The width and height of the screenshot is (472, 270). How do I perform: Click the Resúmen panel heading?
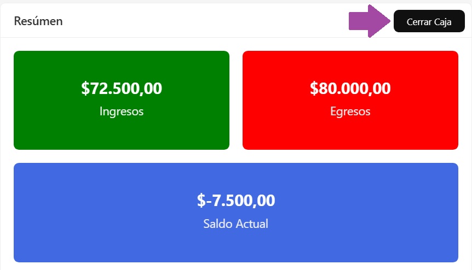[38, 21]
